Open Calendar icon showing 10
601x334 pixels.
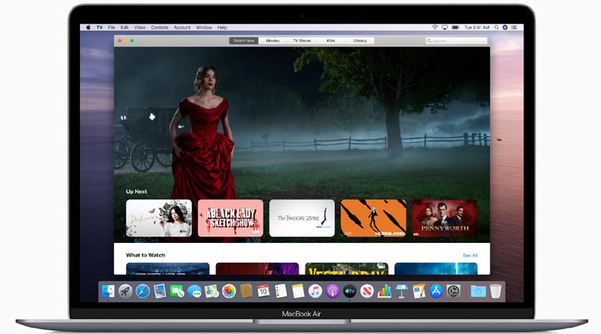coord(264,291)
